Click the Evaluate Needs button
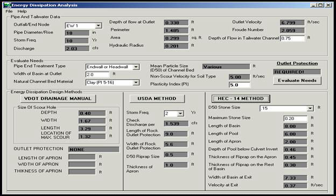The image size is (336, 196). pos(297,81)
